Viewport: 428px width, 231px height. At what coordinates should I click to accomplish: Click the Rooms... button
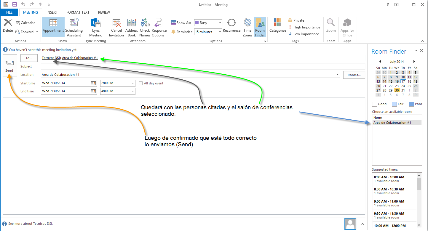[354, 75]
